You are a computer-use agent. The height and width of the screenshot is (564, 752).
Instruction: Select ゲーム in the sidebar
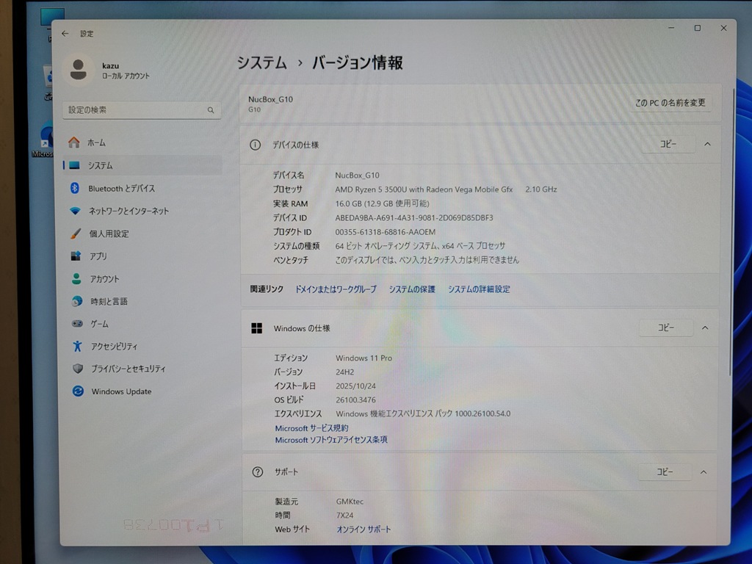pyautogui.click(x=99, y=324)
